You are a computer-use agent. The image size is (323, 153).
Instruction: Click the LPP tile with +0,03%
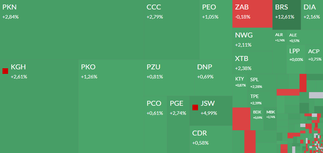click(x=296, y=56)
